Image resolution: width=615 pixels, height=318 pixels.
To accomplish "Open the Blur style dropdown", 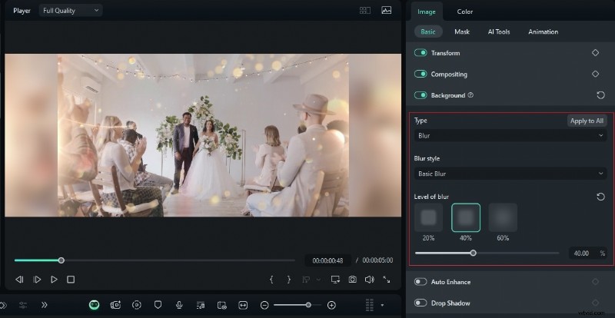I will [x=510, y=174].
